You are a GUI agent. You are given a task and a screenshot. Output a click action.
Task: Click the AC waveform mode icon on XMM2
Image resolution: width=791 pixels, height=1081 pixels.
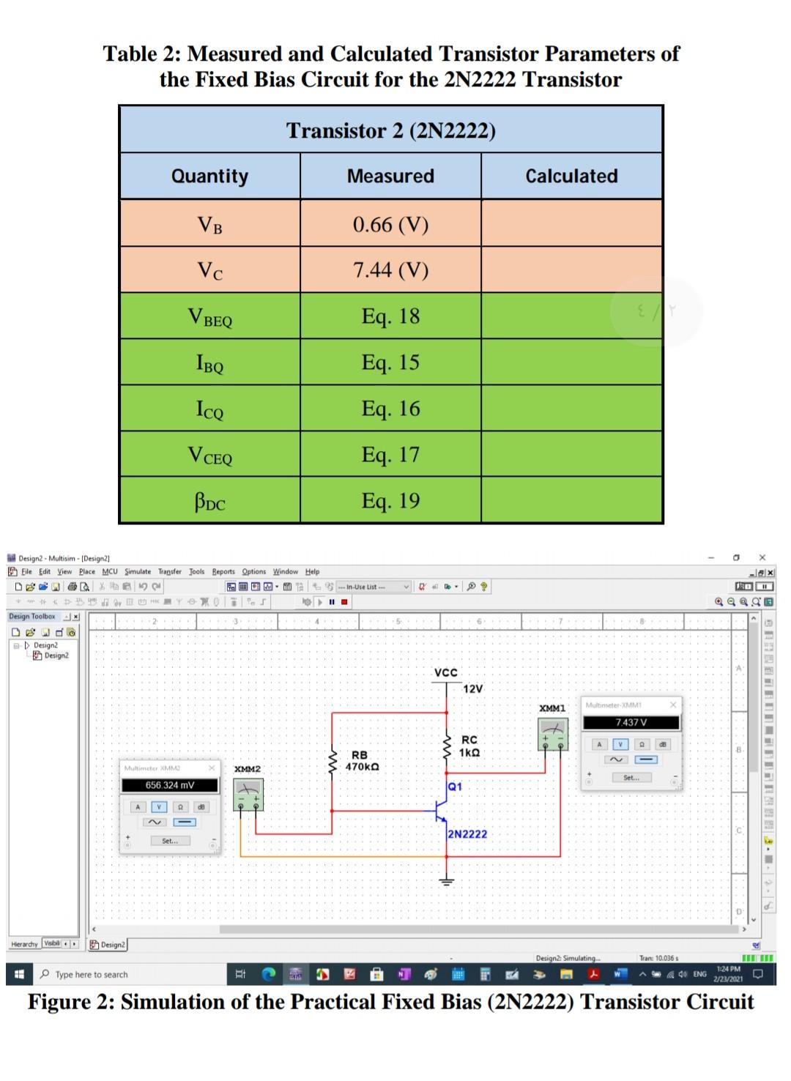pyautogui.click(x=155, y=822)
